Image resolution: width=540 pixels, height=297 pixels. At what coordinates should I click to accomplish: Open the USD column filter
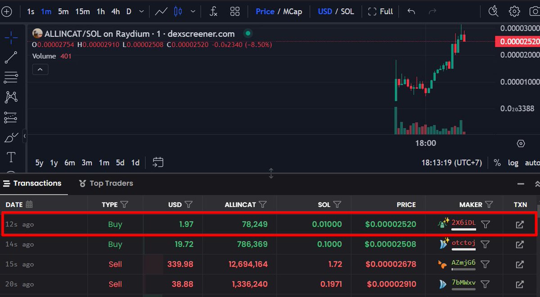189,204
